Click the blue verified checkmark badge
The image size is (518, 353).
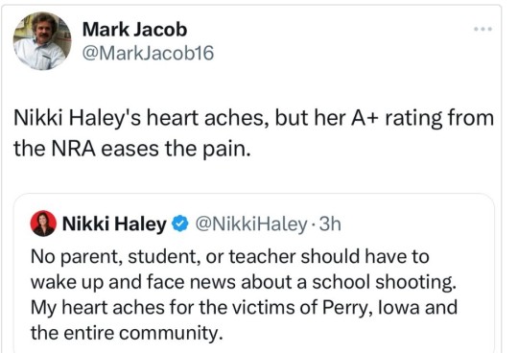(179, 224)
